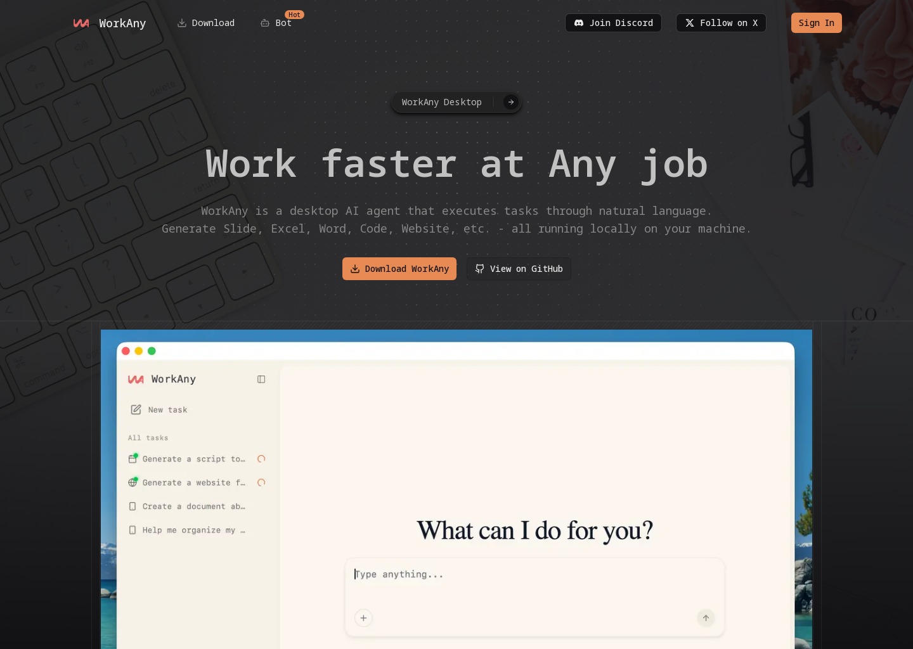This screenshot has height=649, width=913.
Task: Click the calendar icon beside Generate a script
Action: point(133,459)
